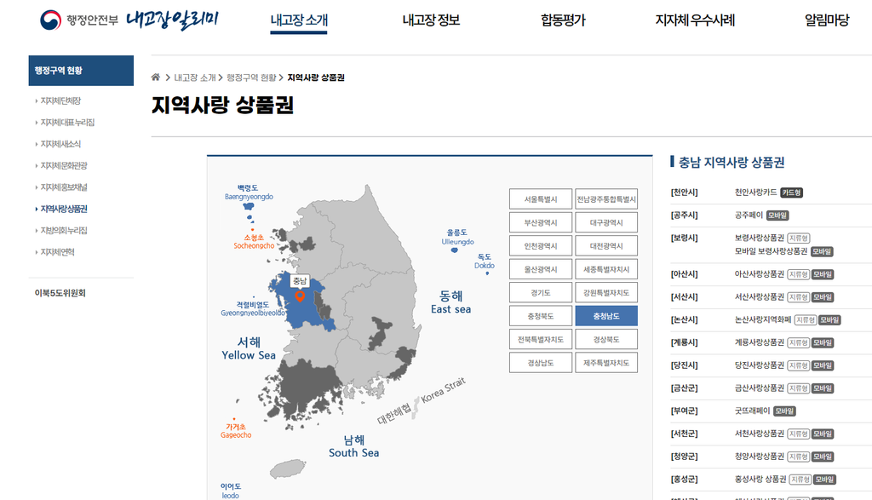Open the 지자체 우수사례 top menu
Viewport: 872px width, 500px height.
pyautogui.click(x=695, y=20)
